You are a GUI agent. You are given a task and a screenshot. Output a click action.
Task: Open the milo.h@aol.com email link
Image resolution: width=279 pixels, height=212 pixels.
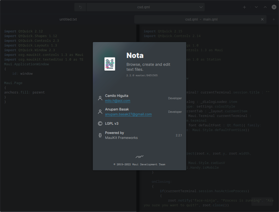(118, 101)
